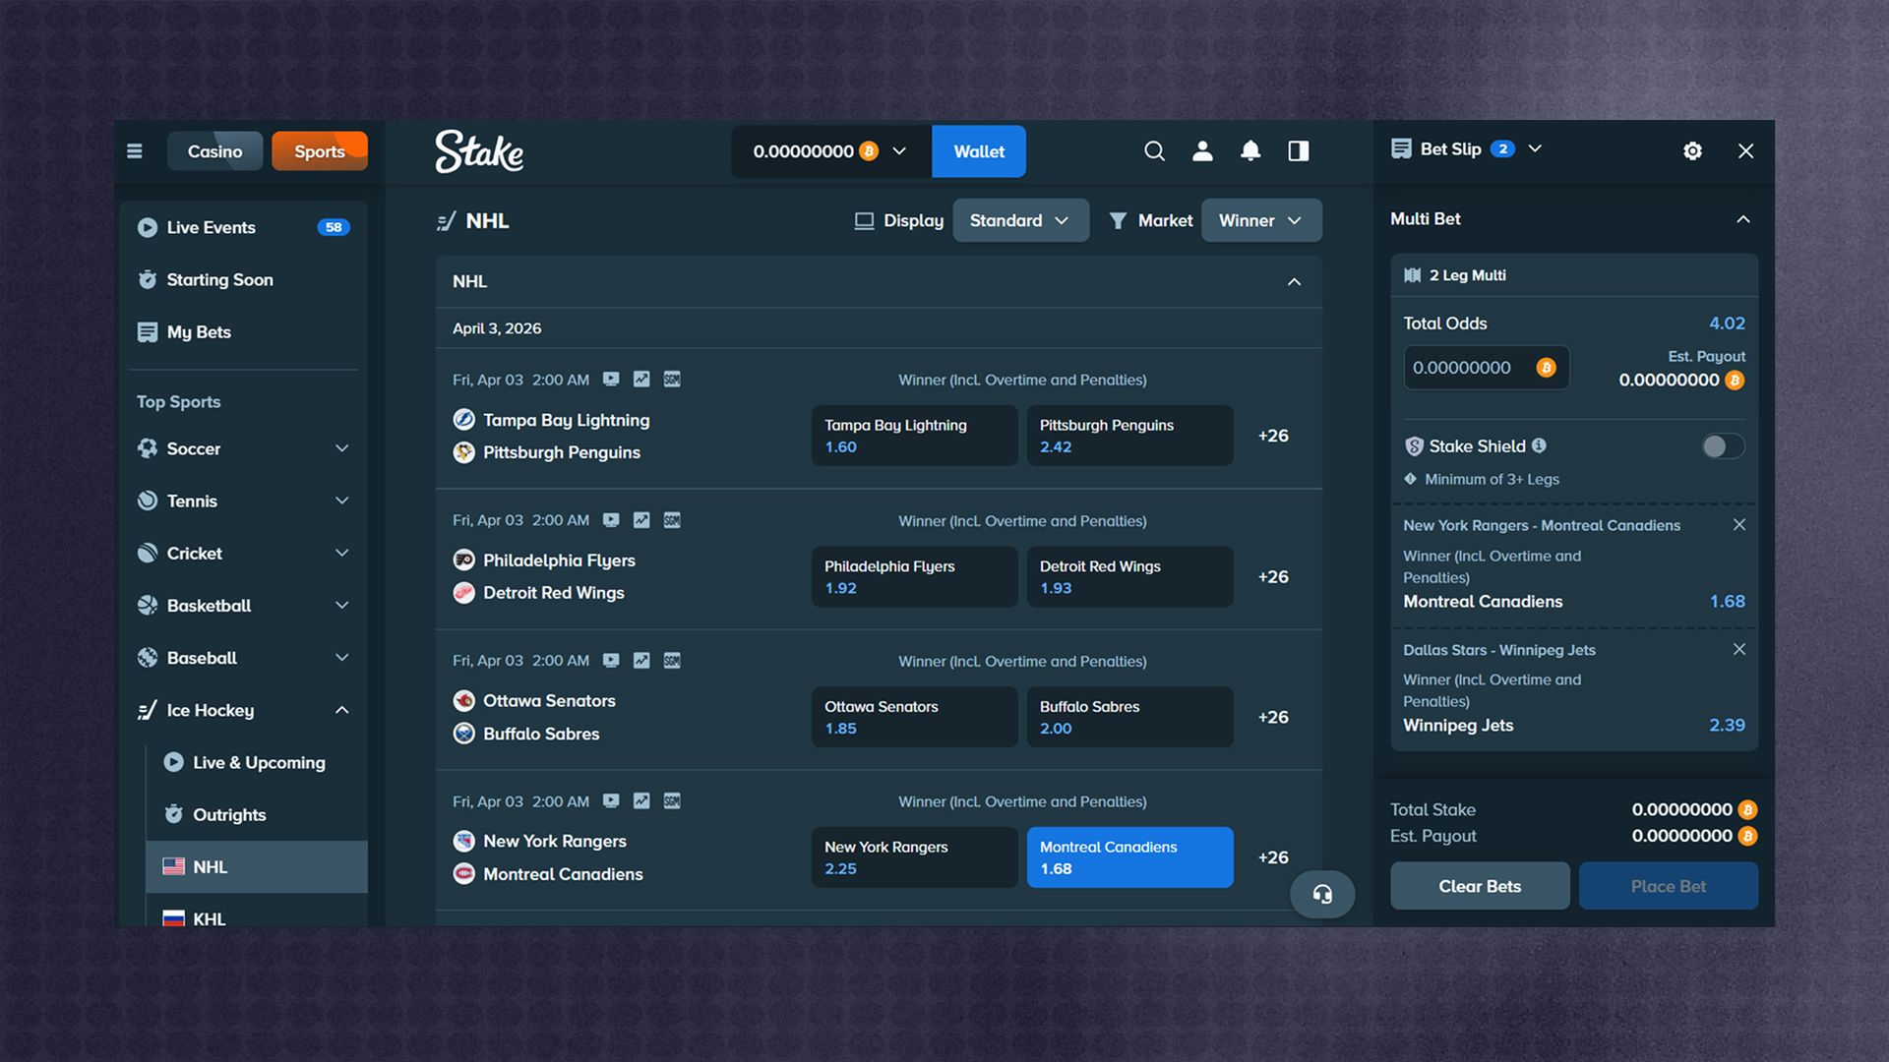Close the Bet Slip panel

click(1745, 150)
